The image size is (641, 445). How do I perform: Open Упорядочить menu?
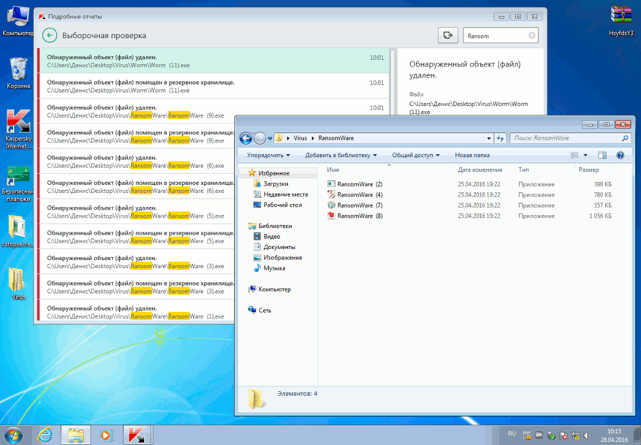click(x=269, y=155)
